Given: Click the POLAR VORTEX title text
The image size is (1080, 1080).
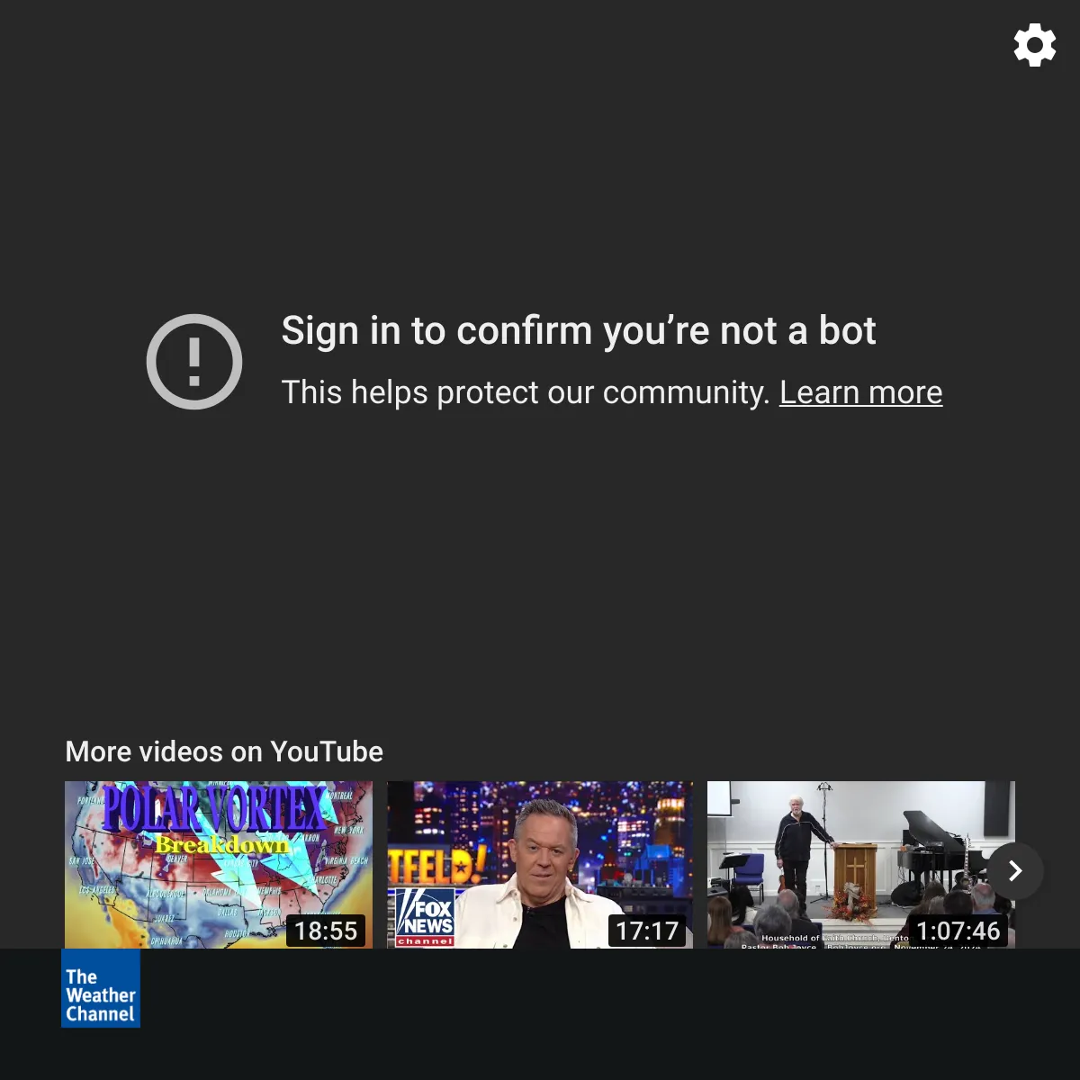Looking at the screenshot, I should point(214,807).
